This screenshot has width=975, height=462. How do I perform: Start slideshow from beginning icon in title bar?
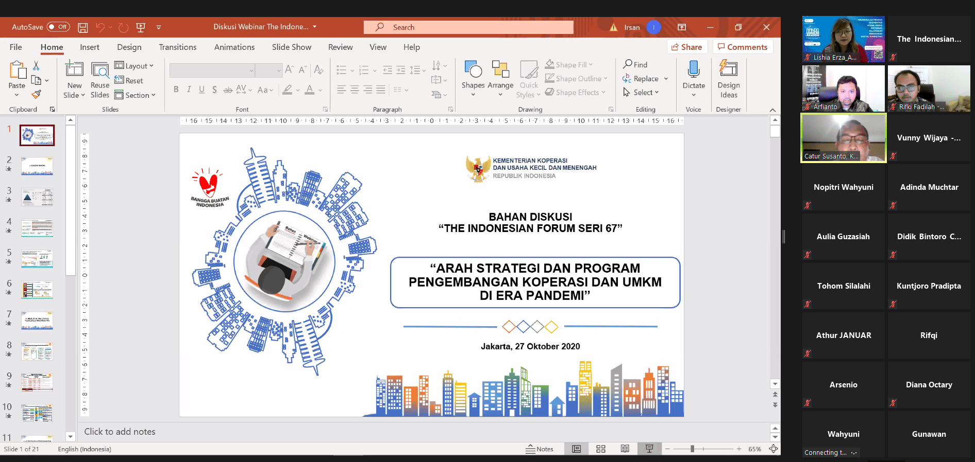(x=141, y=27)
